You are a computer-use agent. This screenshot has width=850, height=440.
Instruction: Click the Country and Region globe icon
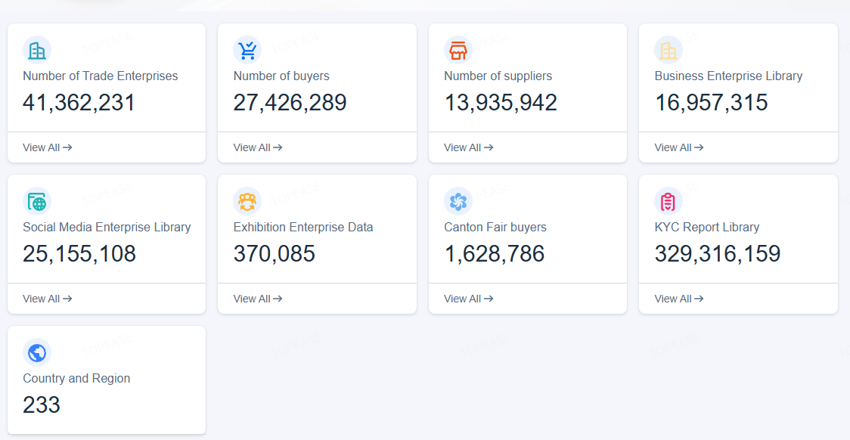37,353
